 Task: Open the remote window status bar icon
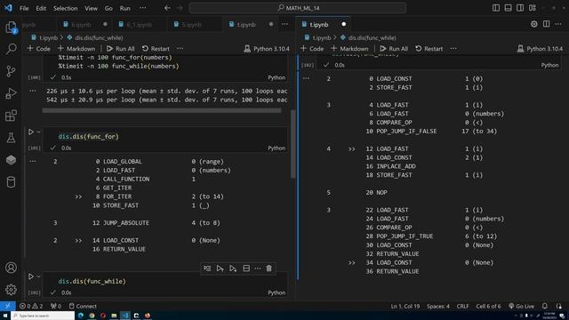(8, 306)
